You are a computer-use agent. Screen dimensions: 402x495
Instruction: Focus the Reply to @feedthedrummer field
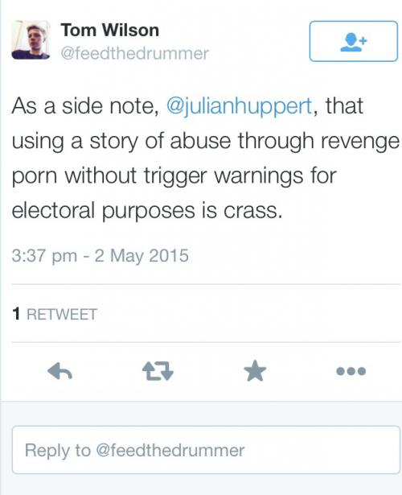pos(206,450)
